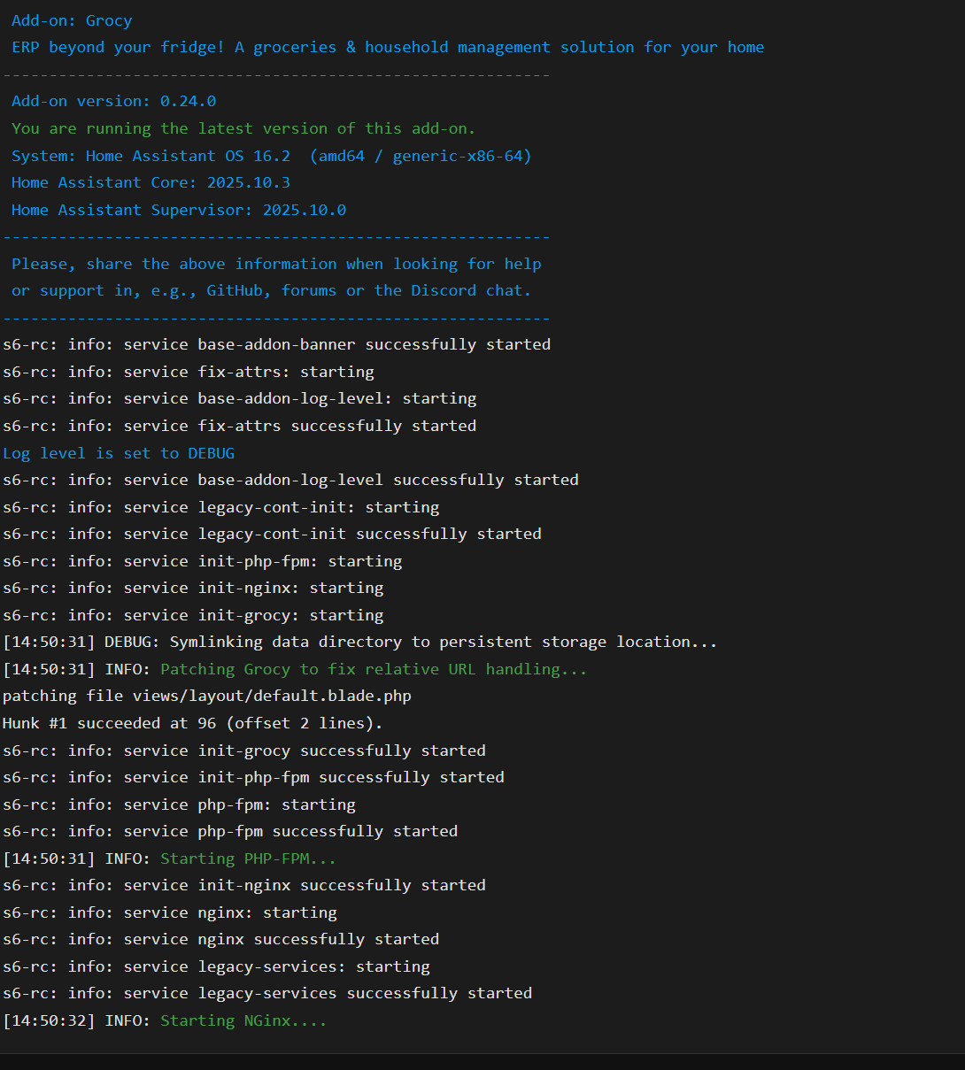Click the 'Add-on: Grocy' header line

[x=72, y=20]
